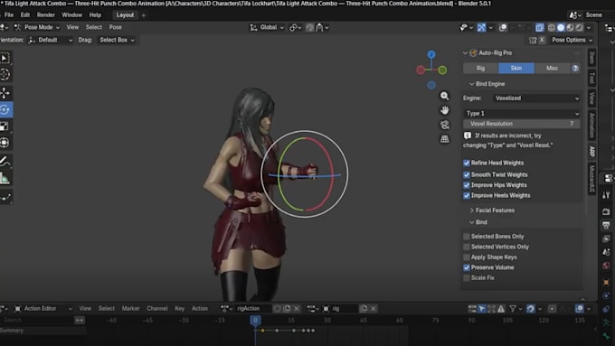This screenshot has height=346, width=615.
Task: Open Pose Options popover
Action: click(572, 40)
